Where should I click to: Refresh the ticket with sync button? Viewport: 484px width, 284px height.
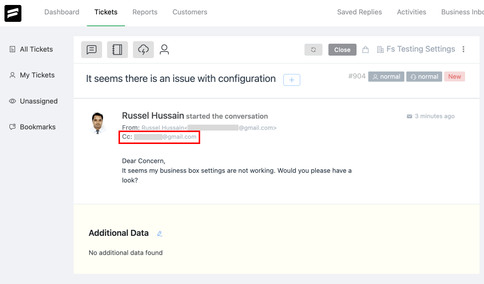[x=313, y=50]
